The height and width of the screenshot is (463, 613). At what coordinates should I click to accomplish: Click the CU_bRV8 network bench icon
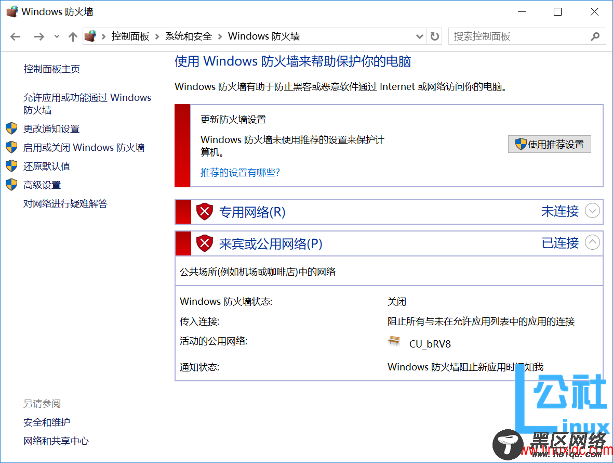click(394, 341)
